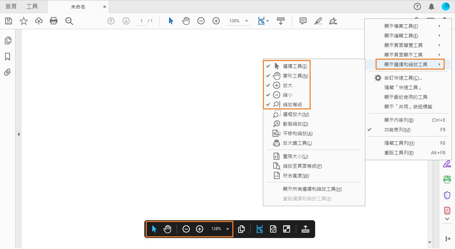Select the Hand tool on the floating bottom toolbar

(167, 229)
